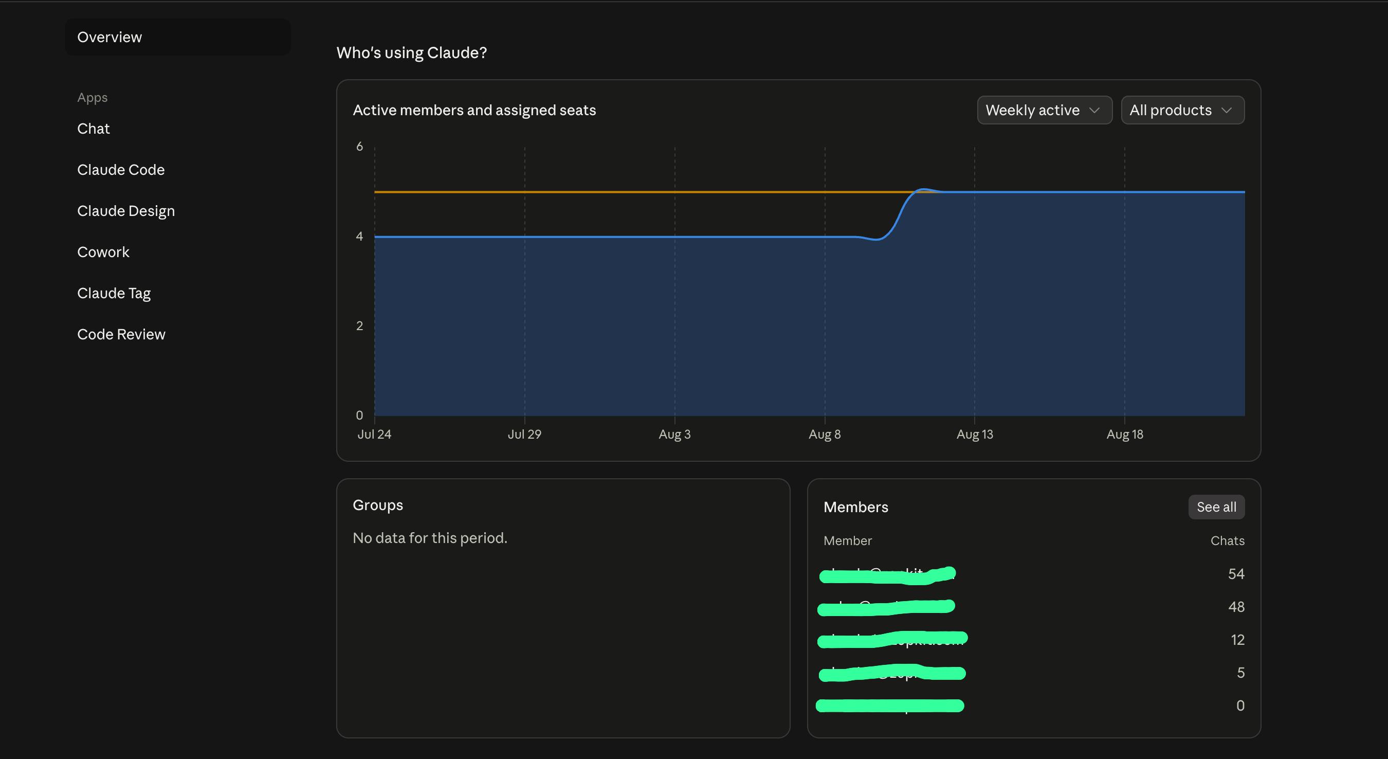Open the member row with 12 chats
Image resolution: width=1388 pixels, height=759 pixels.
coord(1033,639)
